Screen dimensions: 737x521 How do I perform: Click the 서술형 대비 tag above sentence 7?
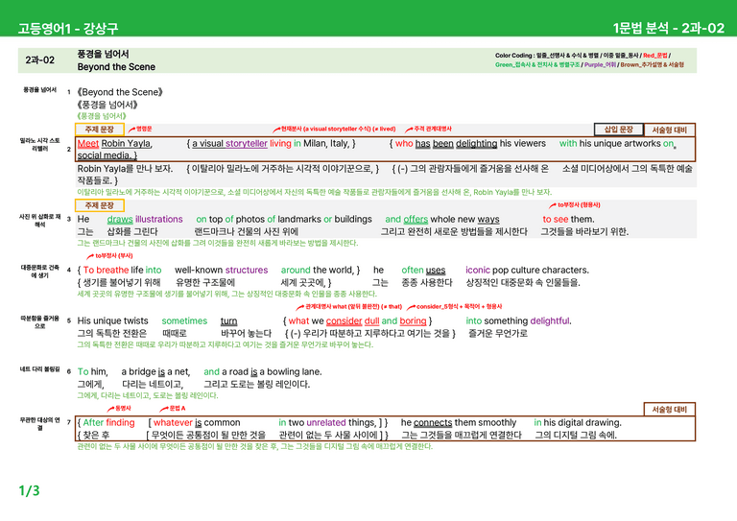(669, 409)
